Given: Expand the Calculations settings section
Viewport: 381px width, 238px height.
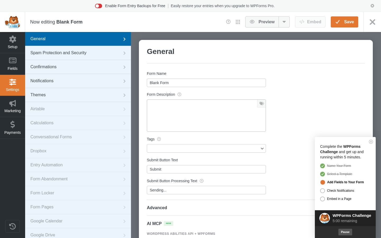Looking at the screenshot, I should click(78, 123).
